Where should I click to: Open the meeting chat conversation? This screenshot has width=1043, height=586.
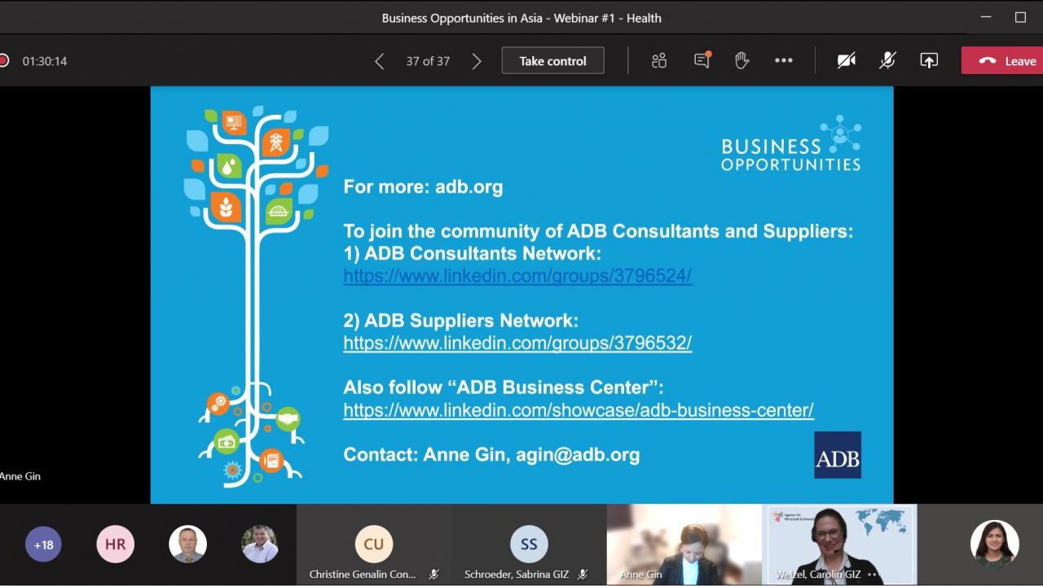[x=702, y=60]
